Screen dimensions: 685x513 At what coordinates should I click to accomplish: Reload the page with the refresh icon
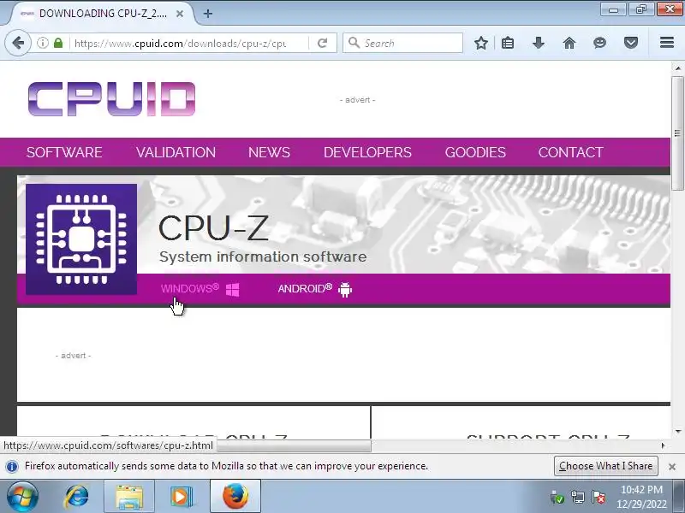pyautogui.click(x=323, y=43)
